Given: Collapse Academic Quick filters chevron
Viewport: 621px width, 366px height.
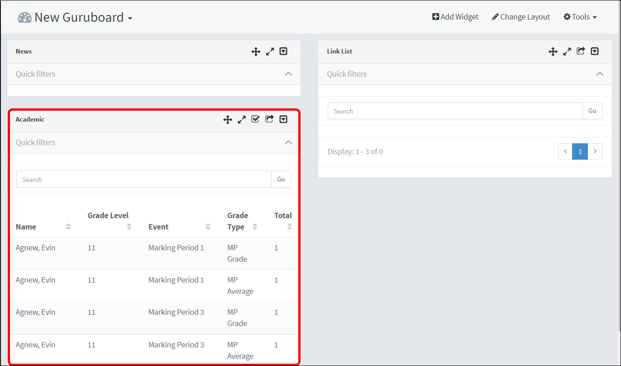Looking at the screenshot, I should coord(288,142).
